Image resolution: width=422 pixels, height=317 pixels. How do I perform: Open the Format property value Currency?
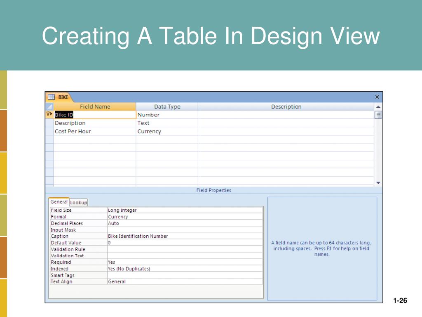(x=185, y=217)
